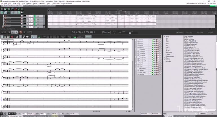Click Bass Drum editable pencil icon

151,72
